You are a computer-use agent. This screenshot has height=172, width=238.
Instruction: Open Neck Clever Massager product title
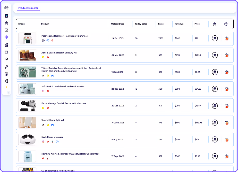52,137
